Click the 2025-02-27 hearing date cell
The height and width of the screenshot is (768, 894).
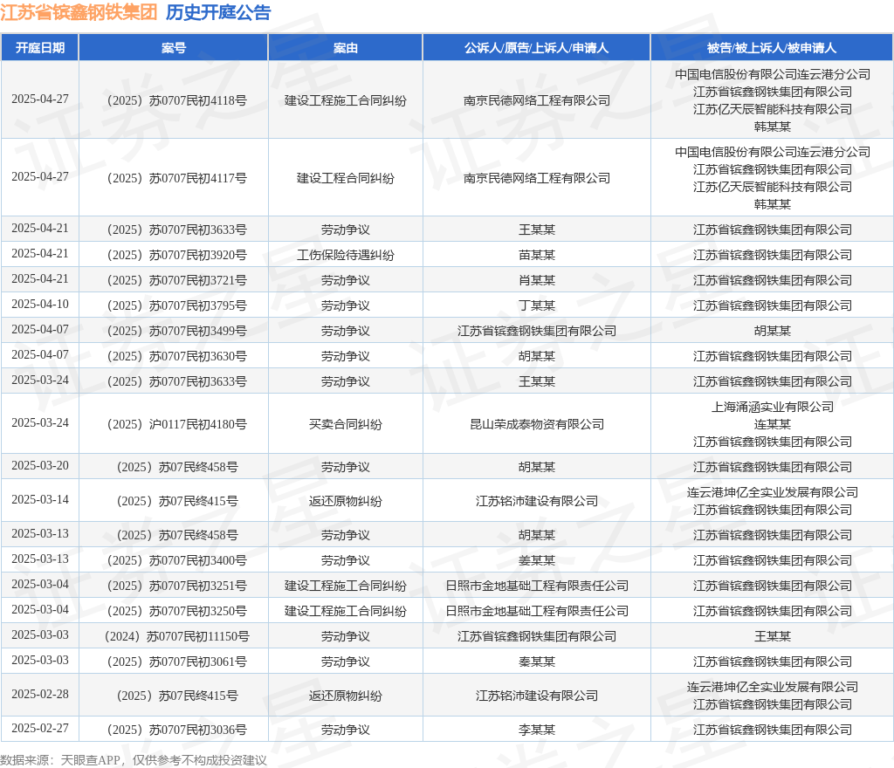click(x=40, y=729)
